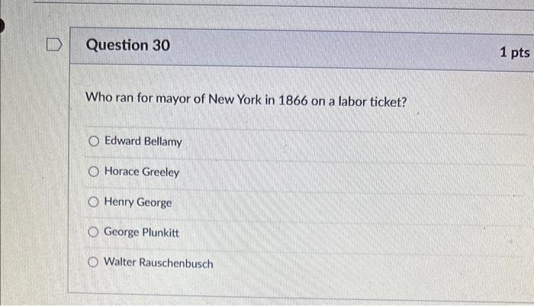534x306 pixels.
Task: Click the year '1866' in the question
Action: pos(293,101)
